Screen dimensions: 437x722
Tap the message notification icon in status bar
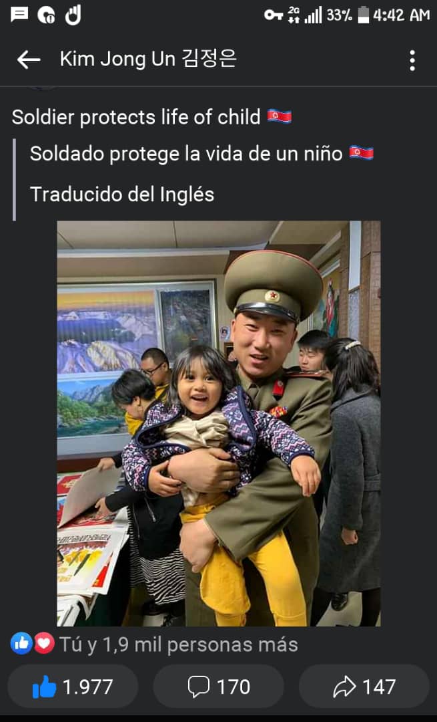[x=19, y=15]
